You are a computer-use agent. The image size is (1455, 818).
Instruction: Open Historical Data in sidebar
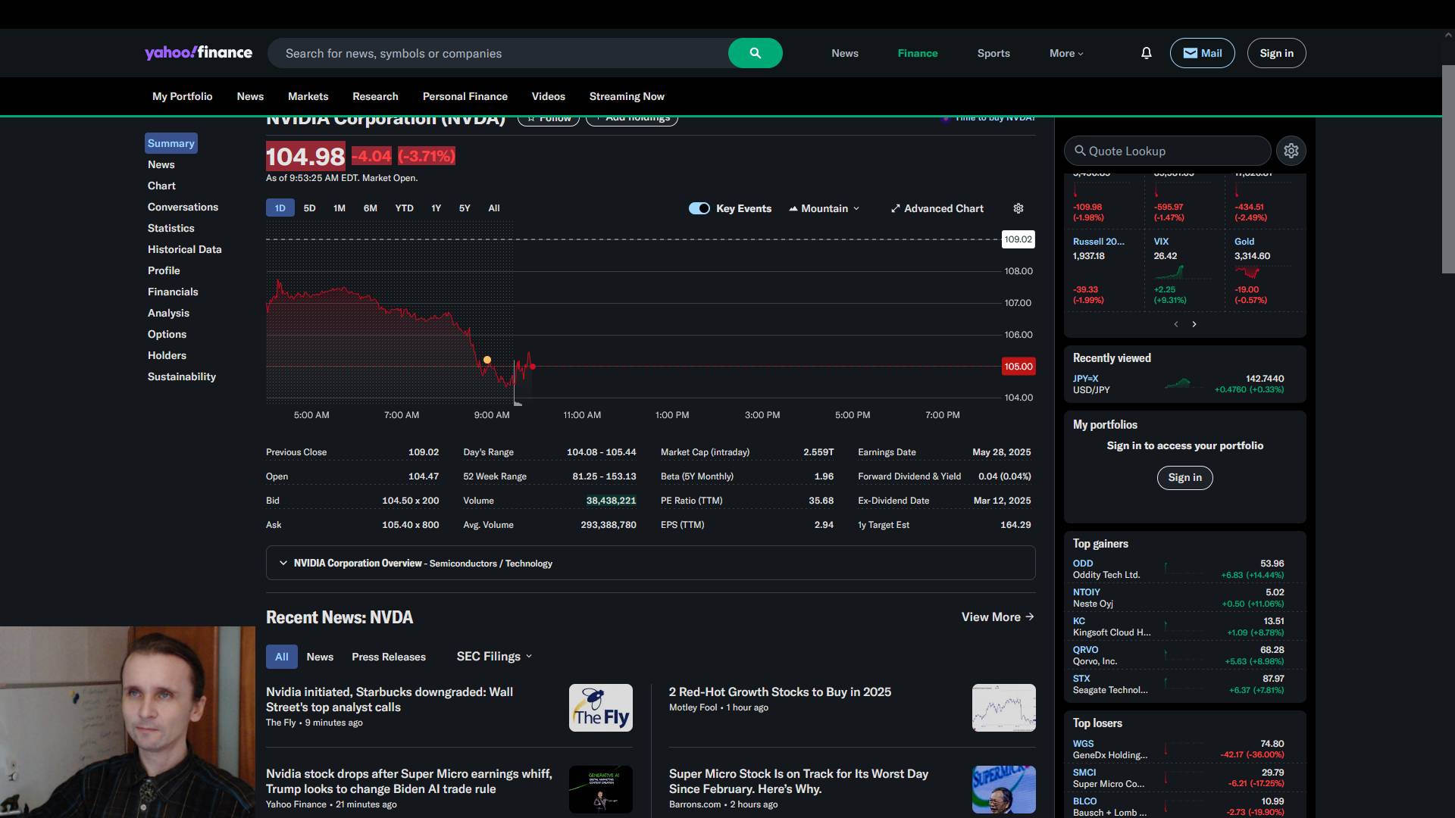(x=184, y=249)
